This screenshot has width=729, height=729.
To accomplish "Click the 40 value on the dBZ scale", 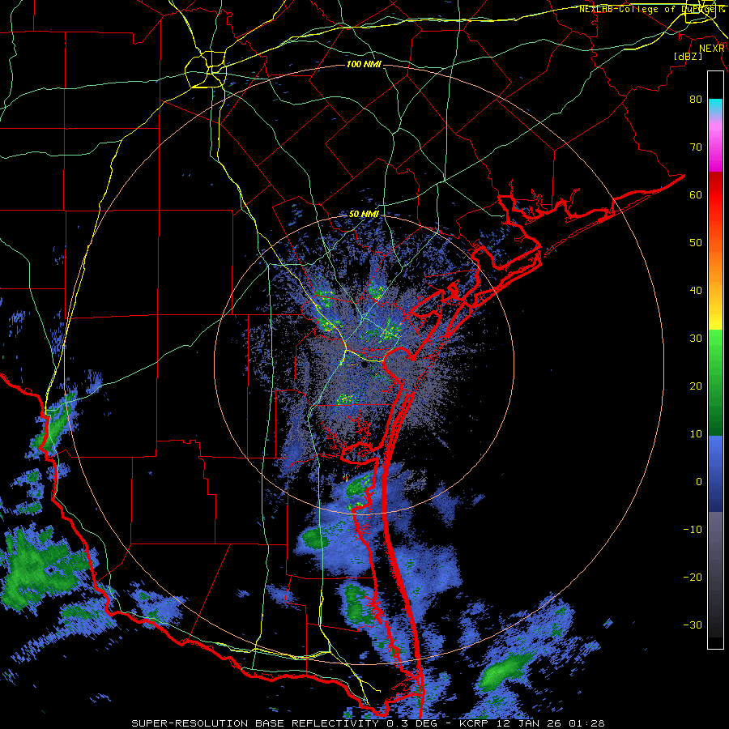I will point(696,291).
